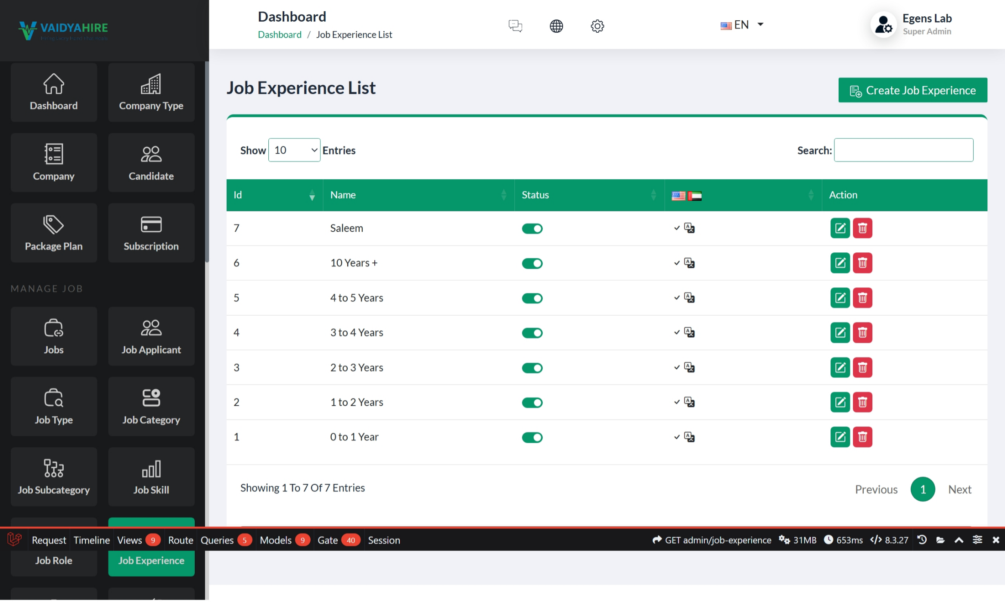
Task: Click the edit icon for Saleem row
Action: (840, 228)
